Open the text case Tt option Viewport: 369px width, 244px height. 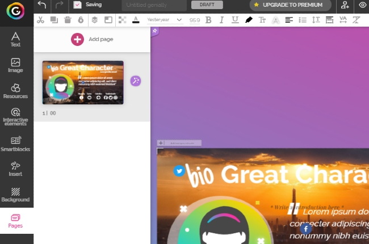262,20
